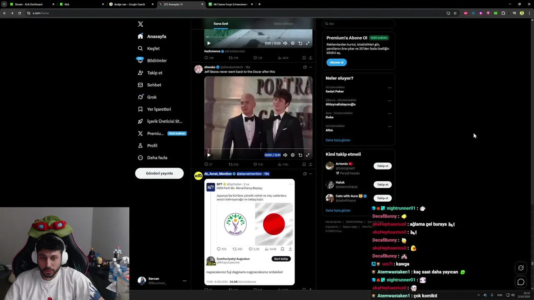
Task: Open the floating Grok button
Action: click(521, 268)
